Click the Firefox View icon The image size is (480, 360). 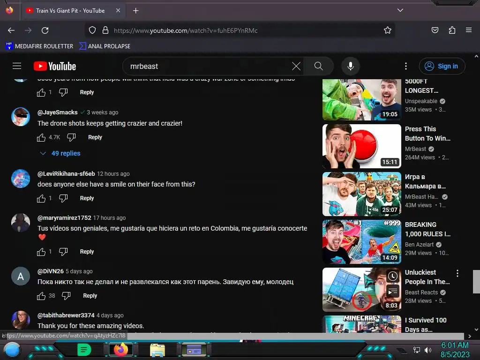click(9, 10)
